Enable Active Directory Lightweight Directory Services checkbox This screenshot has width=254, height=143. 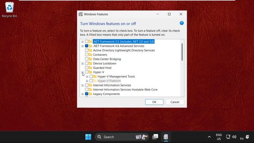[x=87, y=50]
